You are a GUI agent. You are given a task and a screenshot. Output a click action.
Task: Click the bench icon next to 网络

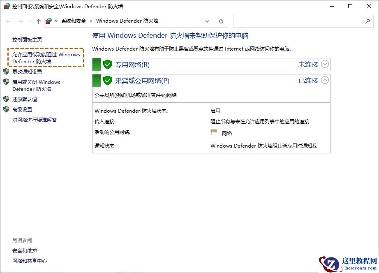[213, 132]
